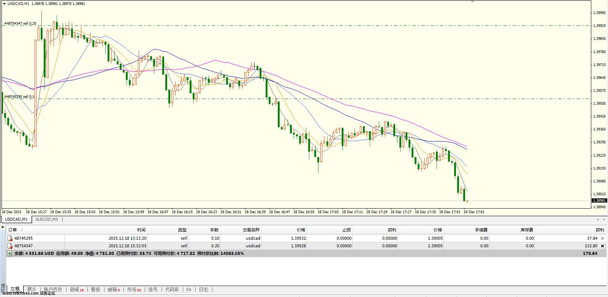
Task: Click the chart shift marker at chart top
Action: 472,2
